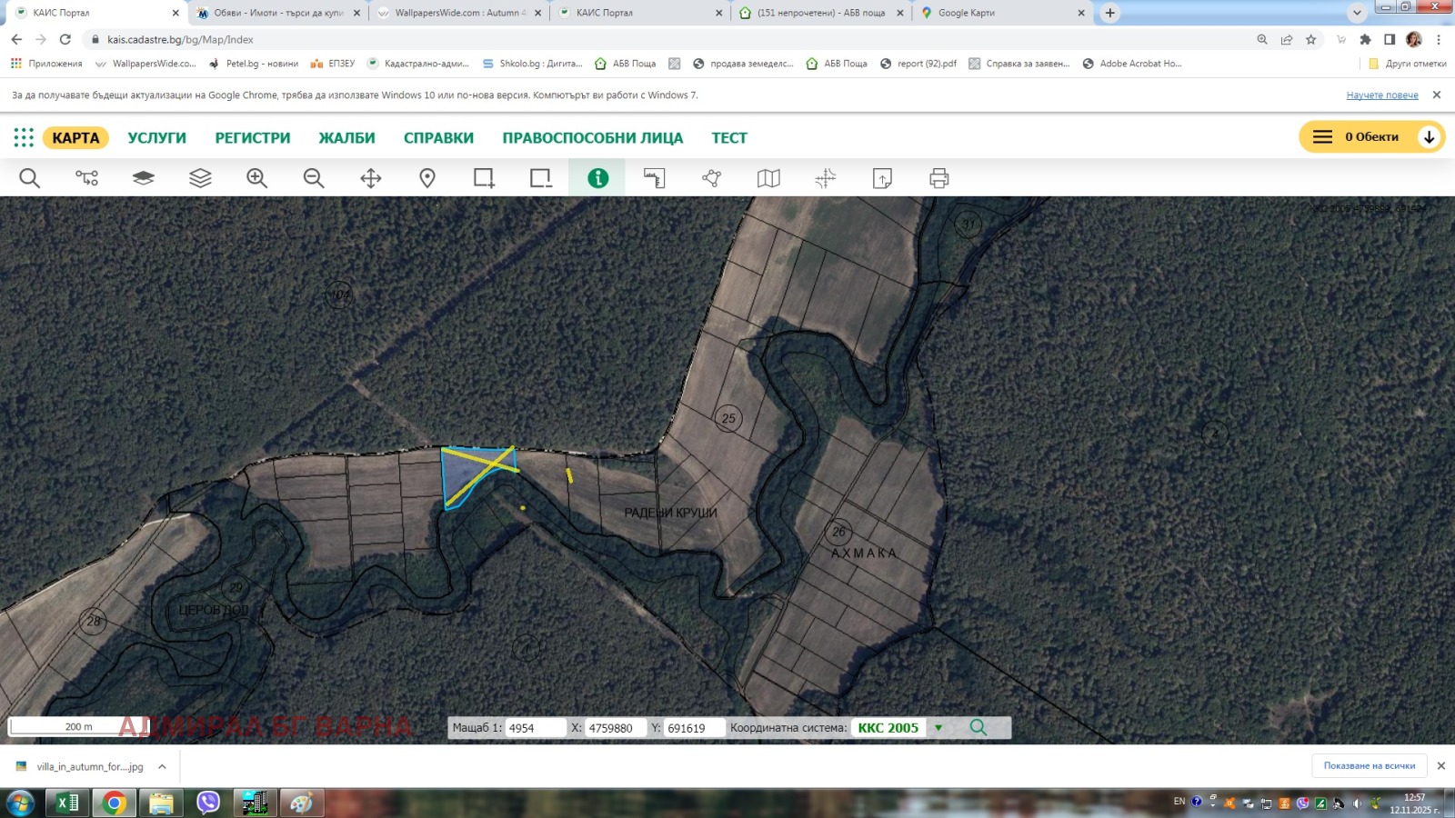Select the ruler measurement tool
This screenshot has height=818, width=1455.
(655, 178)
